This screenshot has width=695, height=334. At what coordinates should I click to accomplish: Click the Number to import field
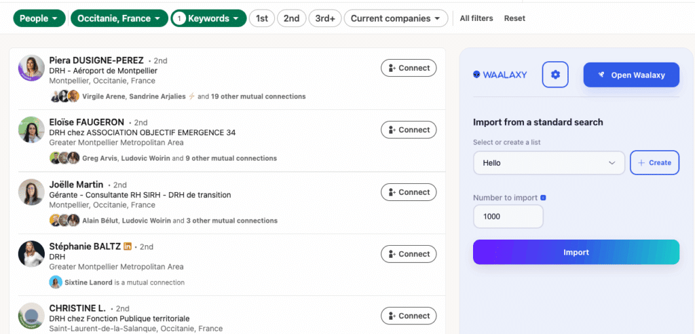click(508, 217)
